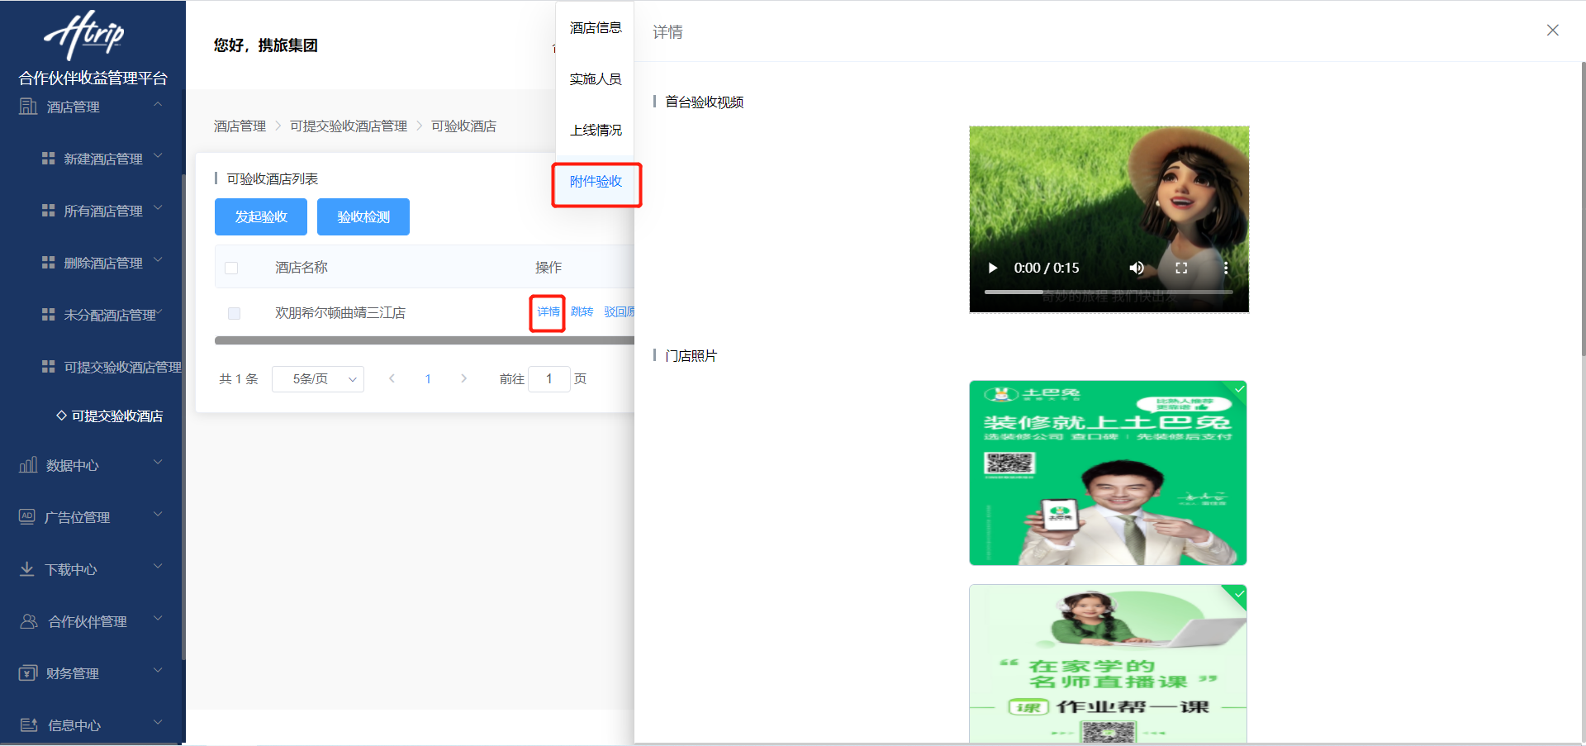The image size is (1586, 746).
Task: Seek on the video progress bar
Action: (x=1109, y=292)
